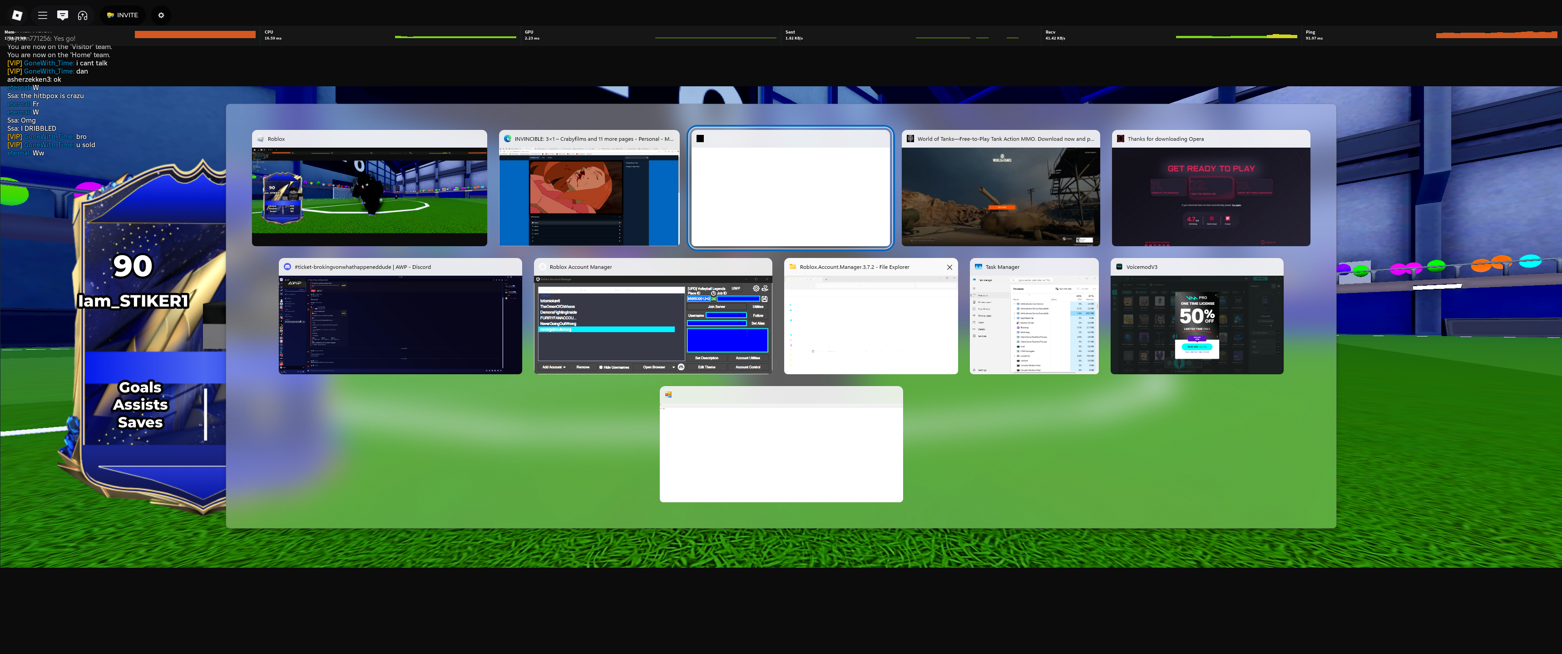The height and width of the screenshot is (654, 1562).
Task: Click the Join Server button in Account Manager
Action: pyautogui.click(x=716, y=307)
